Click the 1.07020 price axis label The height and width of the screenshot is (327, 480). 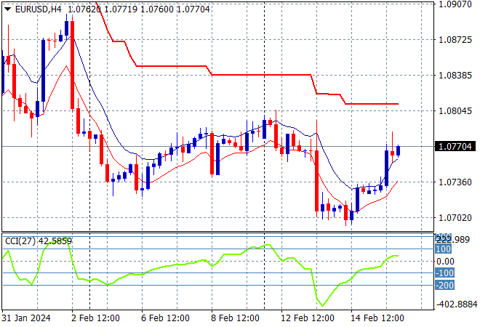455,218
